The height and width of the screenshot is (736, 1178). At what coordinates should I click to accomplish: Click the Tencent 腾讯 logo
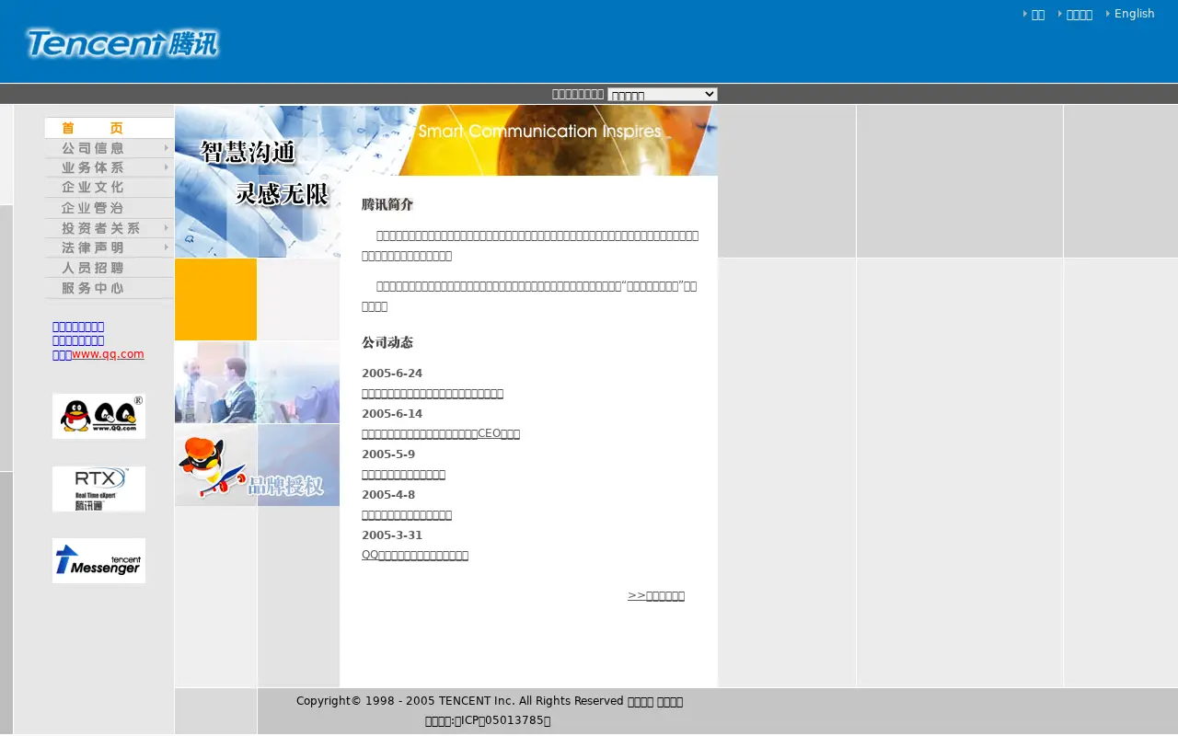(122, 43)
